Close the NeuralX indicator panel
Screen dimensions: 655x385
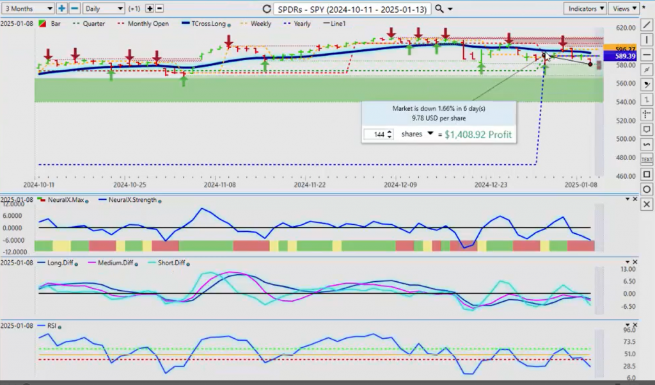click(x=635, y=199)
